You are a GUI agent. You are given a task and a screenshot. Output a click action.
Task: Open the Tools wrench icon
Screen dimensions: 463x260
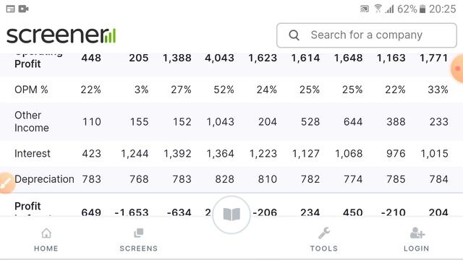point(324,233)
